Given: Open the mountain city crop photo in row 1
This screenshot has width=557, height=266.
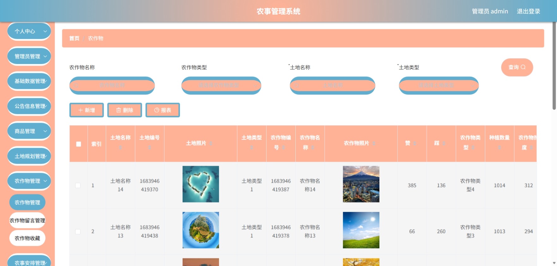Looking at the screenshot, I should click(361, 184).
